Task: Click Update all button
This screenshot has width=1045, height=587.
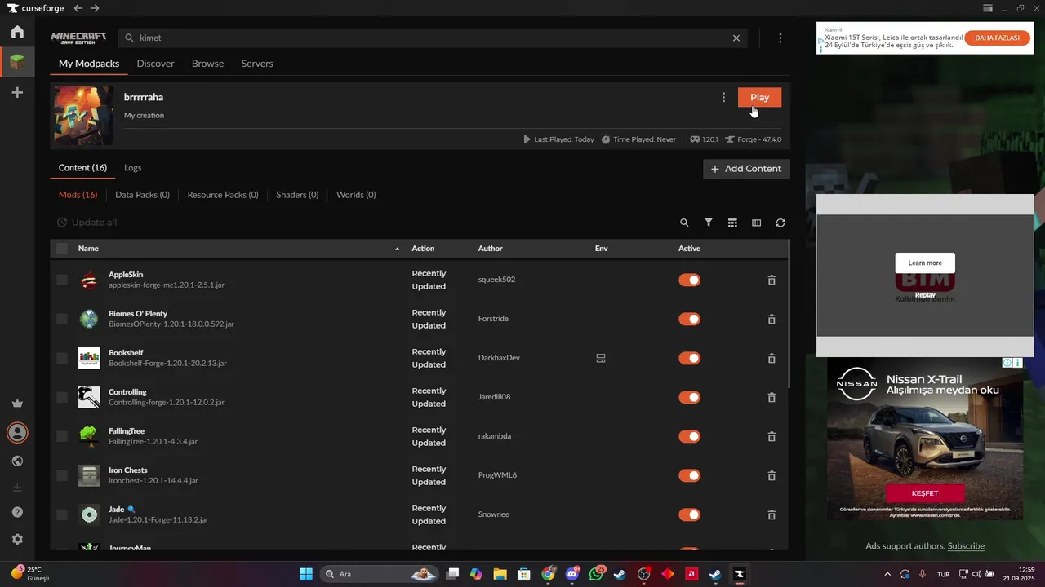Action: pyautogui.click(x=87, y=223)
